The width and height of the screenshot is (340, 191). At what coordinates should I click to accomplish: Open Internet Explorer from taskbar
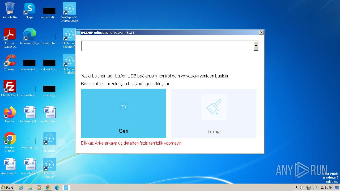[x=21, y=188]
